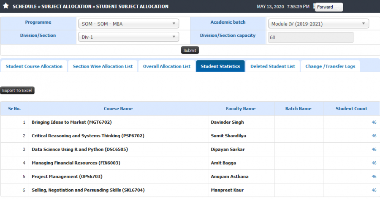
Task: Open student count 46 for Bringing Ideas to Market
Action: tap(374, 123)
